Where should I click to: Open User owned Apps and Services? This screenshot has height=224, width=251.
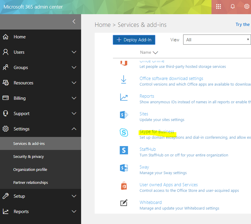coord(168,184)
